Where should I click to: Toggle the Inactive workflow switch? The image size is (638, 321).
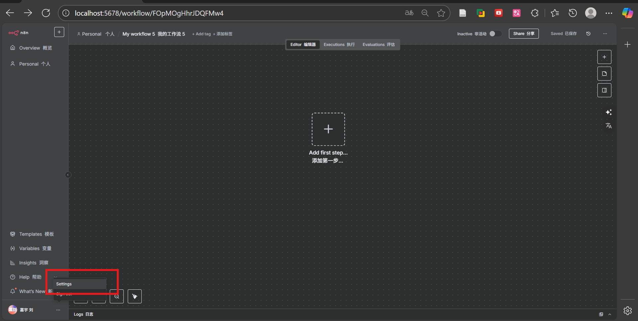coord(495,34)
